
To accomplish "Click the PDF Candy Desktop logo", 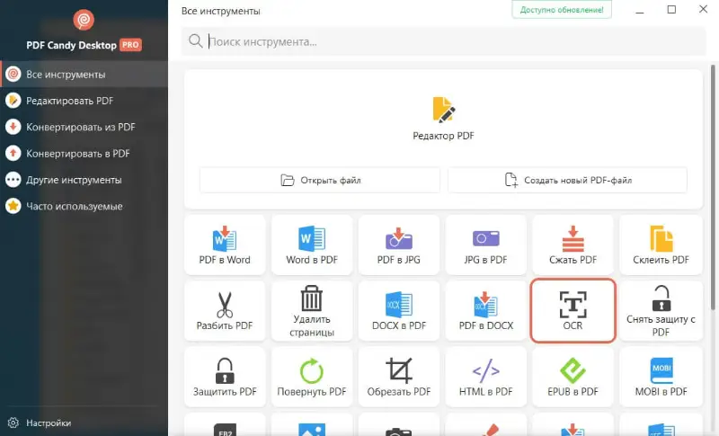I will tap(84, 20).
